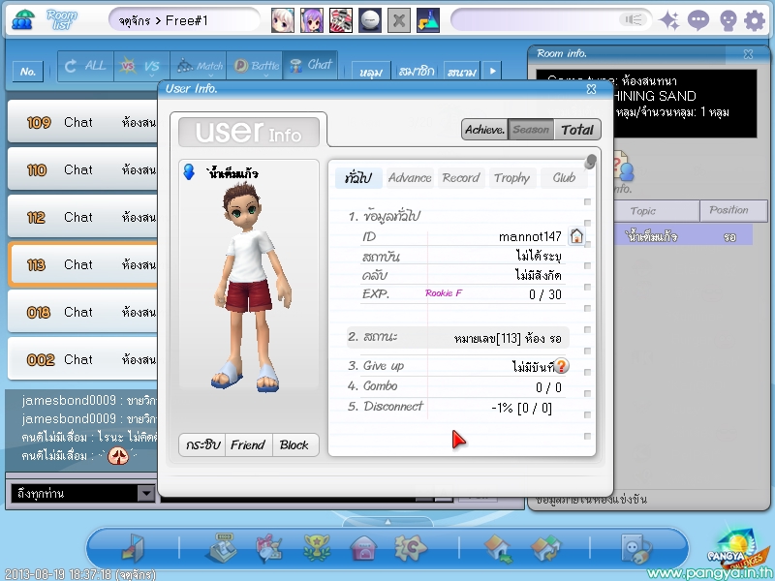The width and height of the screenshot is (775, 581).
Task: Select room 113 Chat row
Action: pyautogui.click(x=83, y=264)
